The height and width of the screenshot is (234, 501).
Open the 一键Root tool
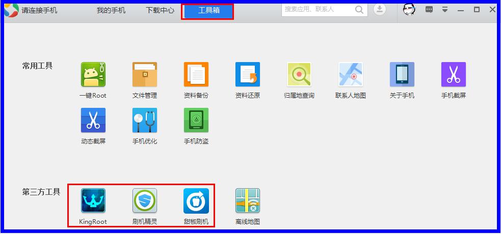93,74
